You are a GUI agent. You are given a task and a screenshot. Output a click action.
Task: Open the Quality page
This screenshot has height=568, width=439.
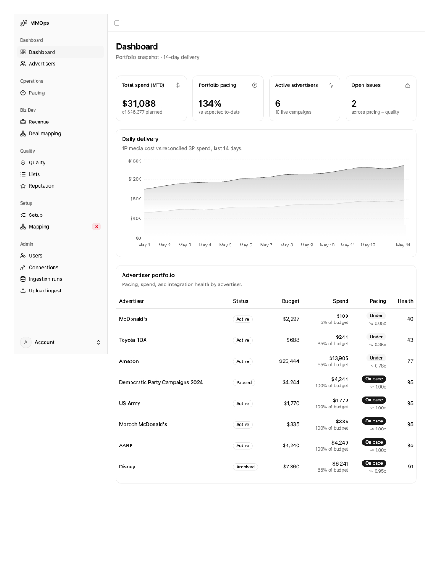pos(61,163)
